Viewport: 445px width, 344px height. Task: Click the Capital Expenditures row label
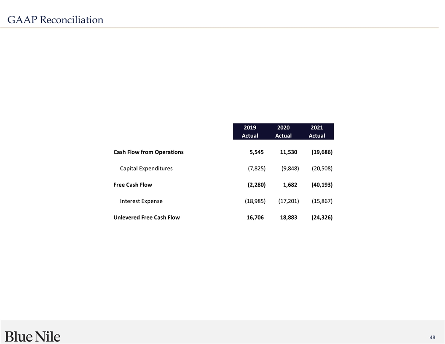tap(146, 168)
